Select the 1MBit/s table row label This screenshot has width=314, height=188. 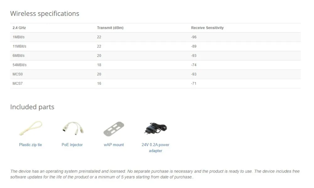(x=19, y=37)
